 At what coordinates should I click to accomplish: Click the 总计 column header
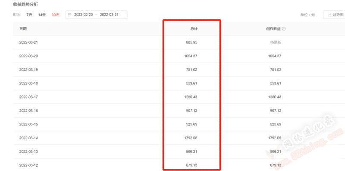coord(194,29)
